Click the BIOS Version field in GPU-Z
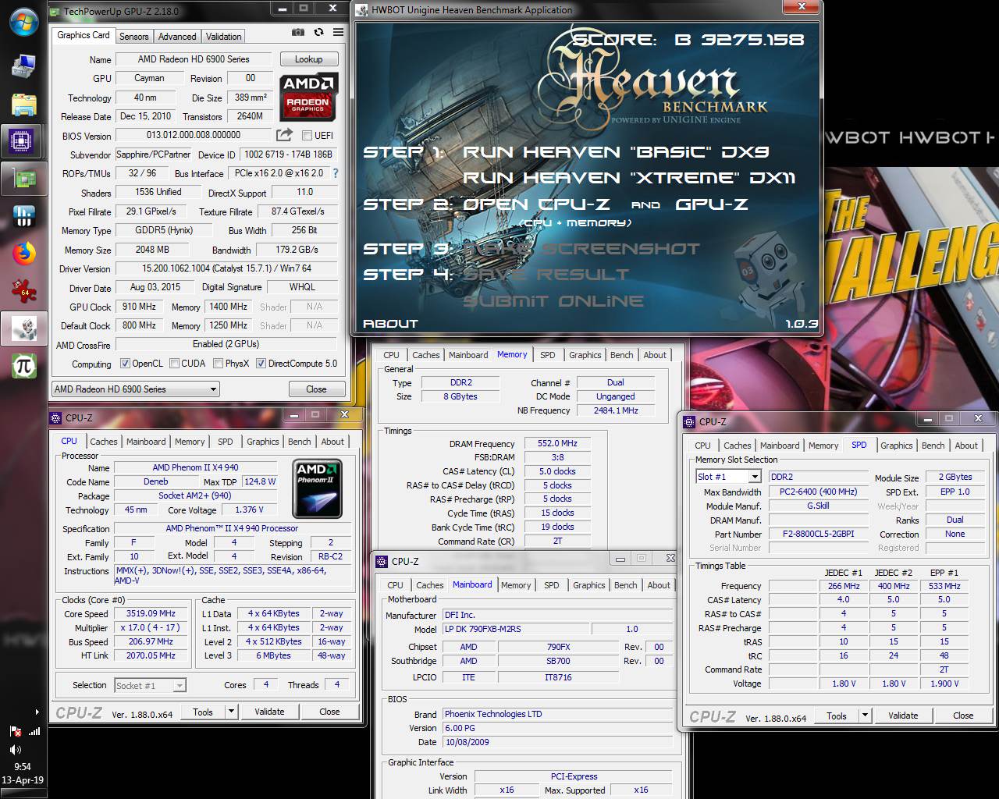This screenshot has width=999, height=799. 194,135
